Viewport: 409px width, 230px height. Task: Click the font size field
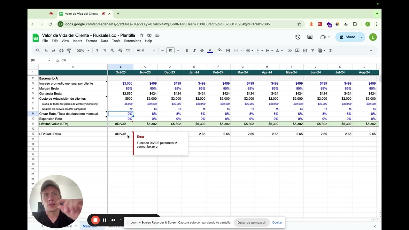[170, 50]
